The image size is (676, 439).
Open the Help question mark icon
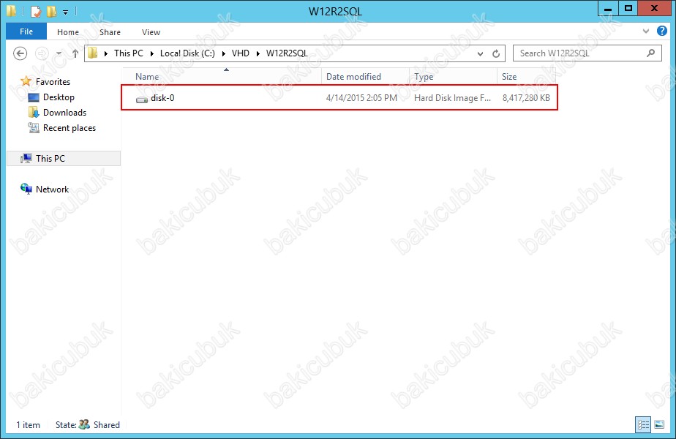662,31
